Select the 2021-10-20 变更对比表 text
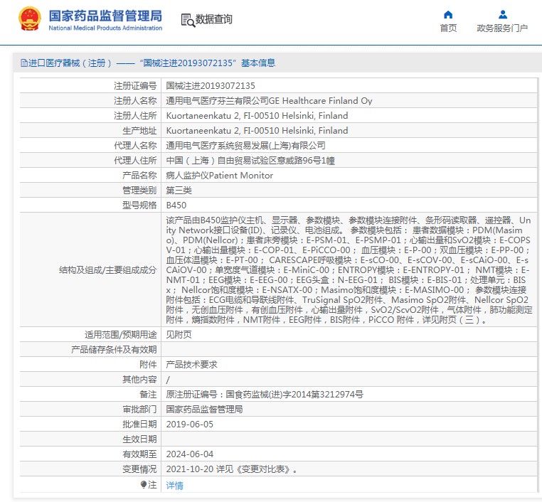 [231, 469]
